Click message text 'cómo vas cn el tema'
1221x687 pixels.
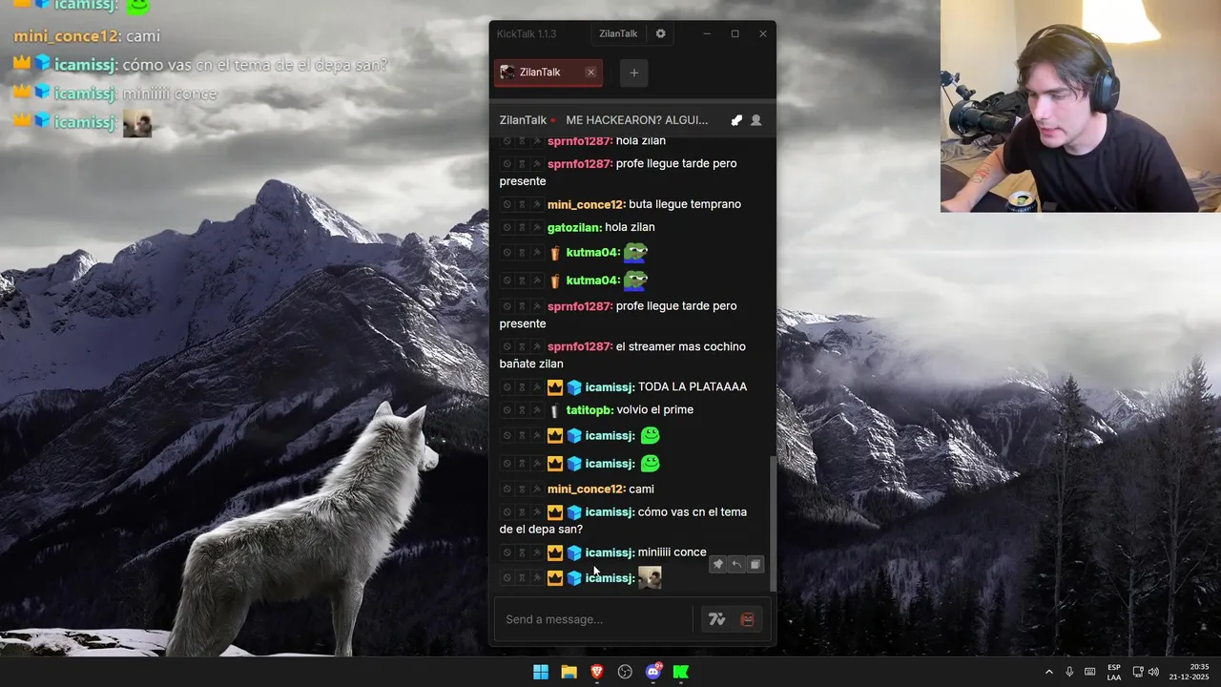(x=693, y=512)
